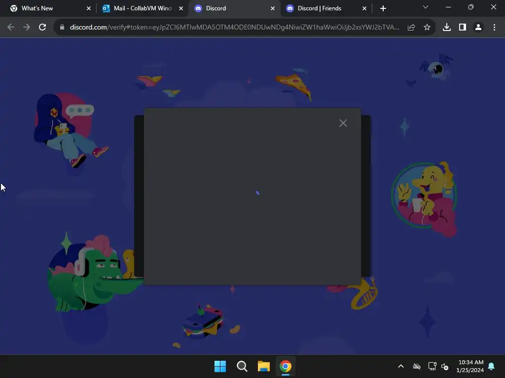Close the What's New tab
The width and height of the screenshot is (505, 378).
click(89, 8)
